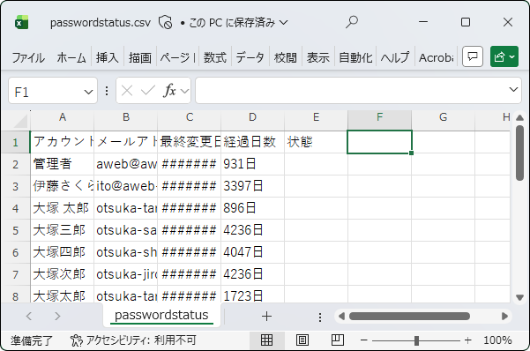Click the zoom slider handle
Image resolution: width=530 pixels, height=351 pixels.
tap(416, 340)
